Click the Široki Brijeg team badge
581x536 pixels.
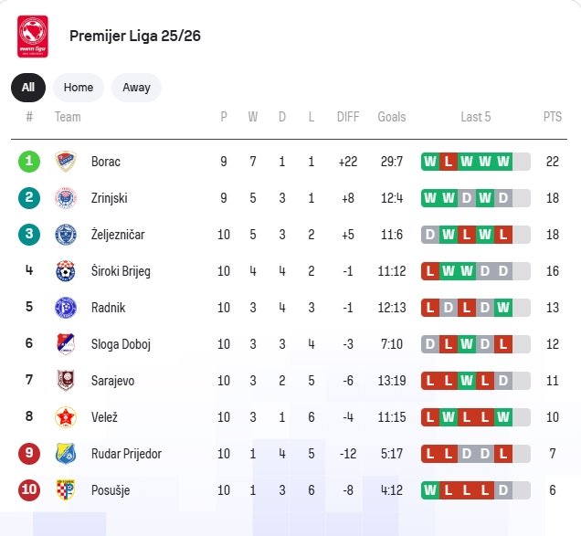coord(65,271)
